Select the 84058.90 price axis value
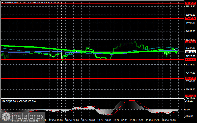 click(190, 31)
